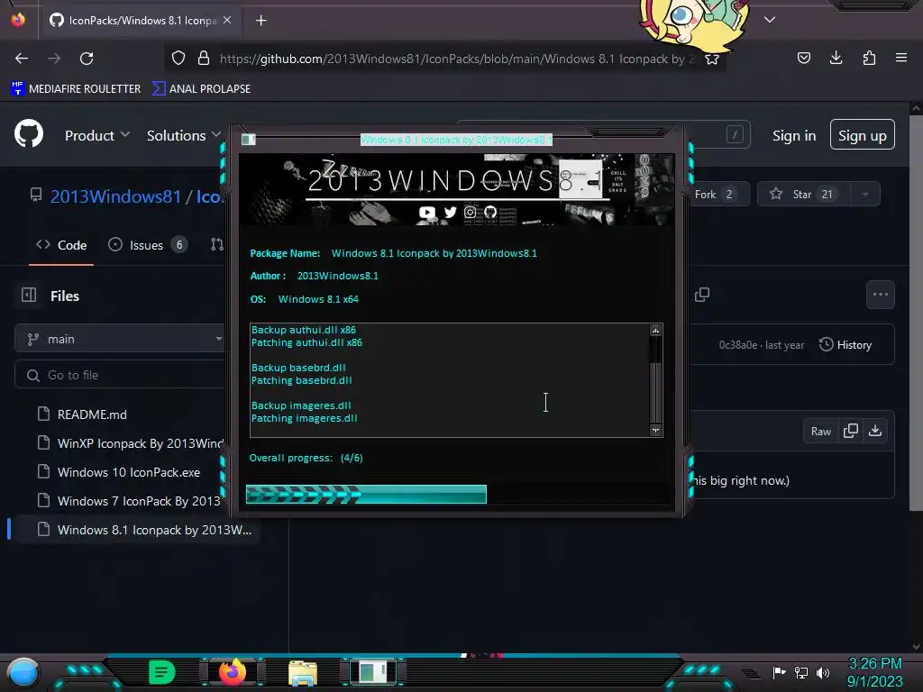This screenshot has height=692, width=923.
Task: Switch to the Code tab
Action: point(61,245)
